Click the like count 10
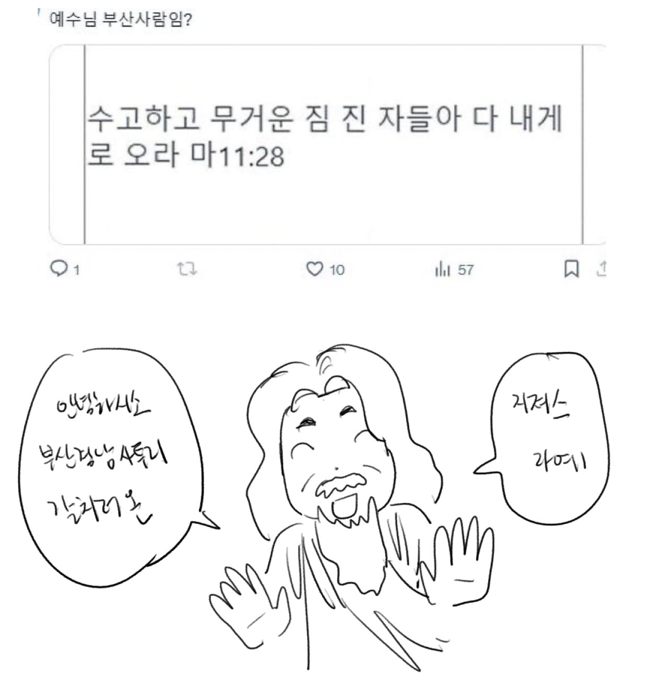 pyautogui.click(x=337, y=270)
